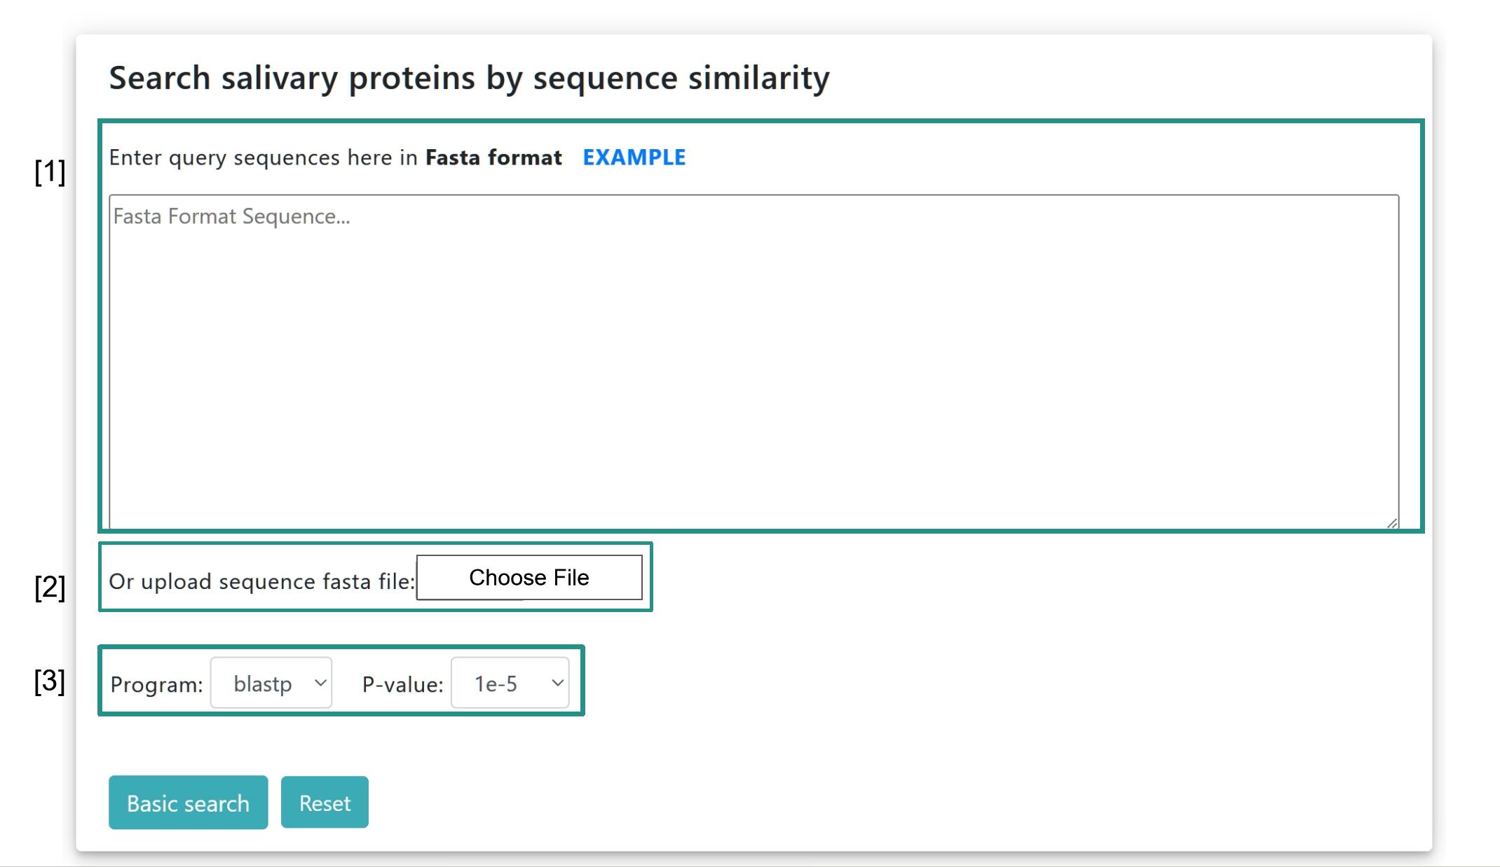
Task: Select the 'blastp' value text
Action: [262, 684]
